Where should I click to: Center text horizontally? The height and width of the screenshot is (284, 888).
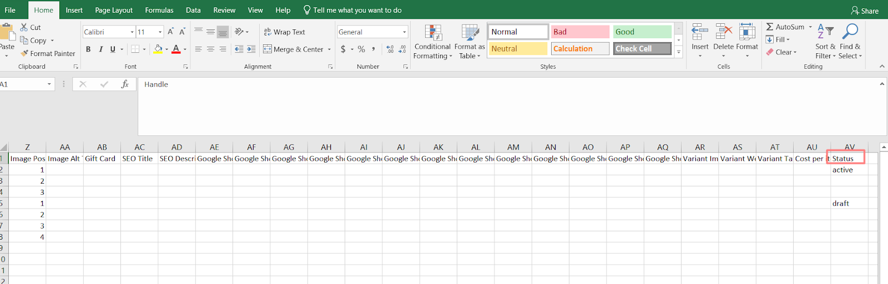(x=210, y=49)
